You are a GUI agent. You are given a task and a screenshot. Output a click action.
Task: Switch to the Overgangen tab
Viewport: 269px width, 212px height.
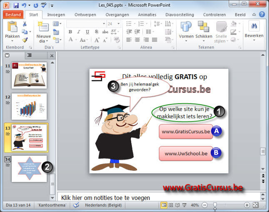117,15
